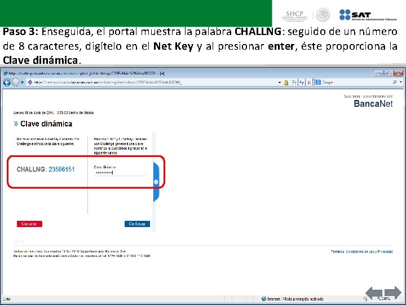Click the Modo protegido: activado status text
This screenshot has height=305, width=406.
[x=303, y=299]
